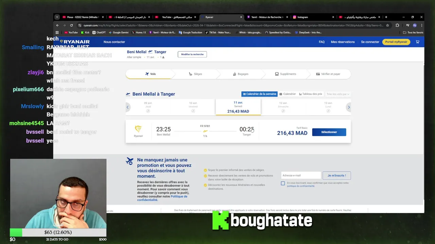Open the Whisk labs.google bookmark

coord(248,33)
